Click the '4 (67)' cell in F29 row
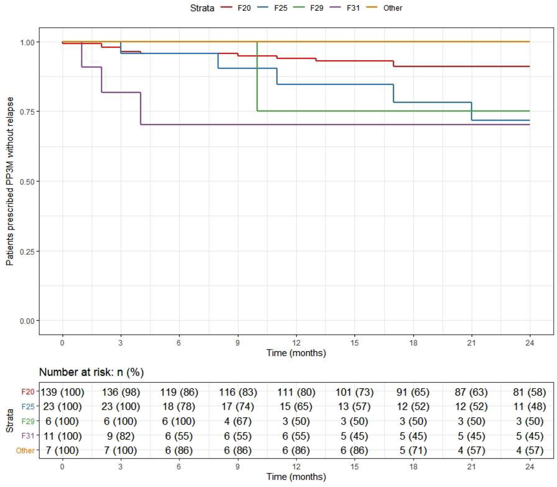Viewport: 557px width, 487px height. tap(237, 421)
